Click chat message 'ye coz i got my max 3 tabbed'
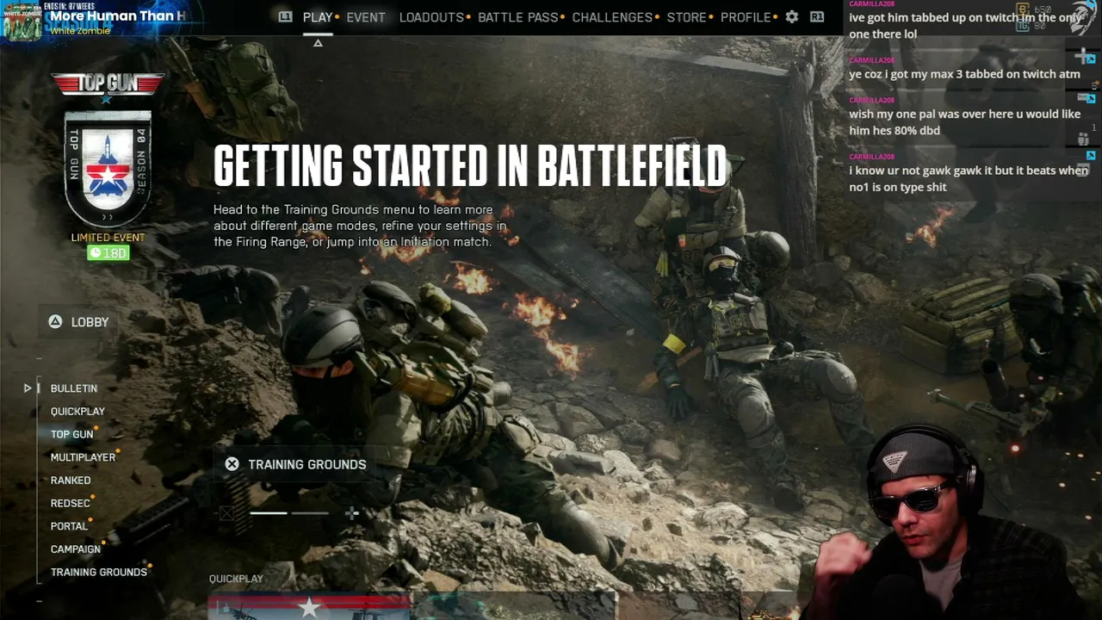Screen dimensions: 1102x620 pyautogui.click(x=964, y=74)
